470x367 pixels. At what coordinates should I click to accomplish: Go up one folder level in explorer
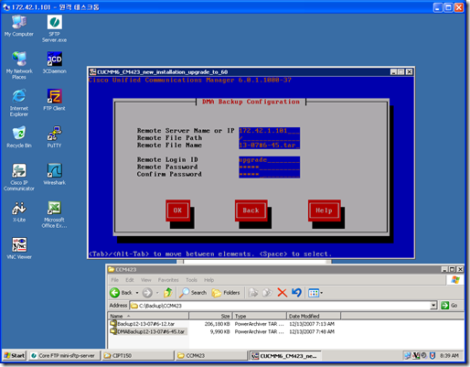(167, 293)
